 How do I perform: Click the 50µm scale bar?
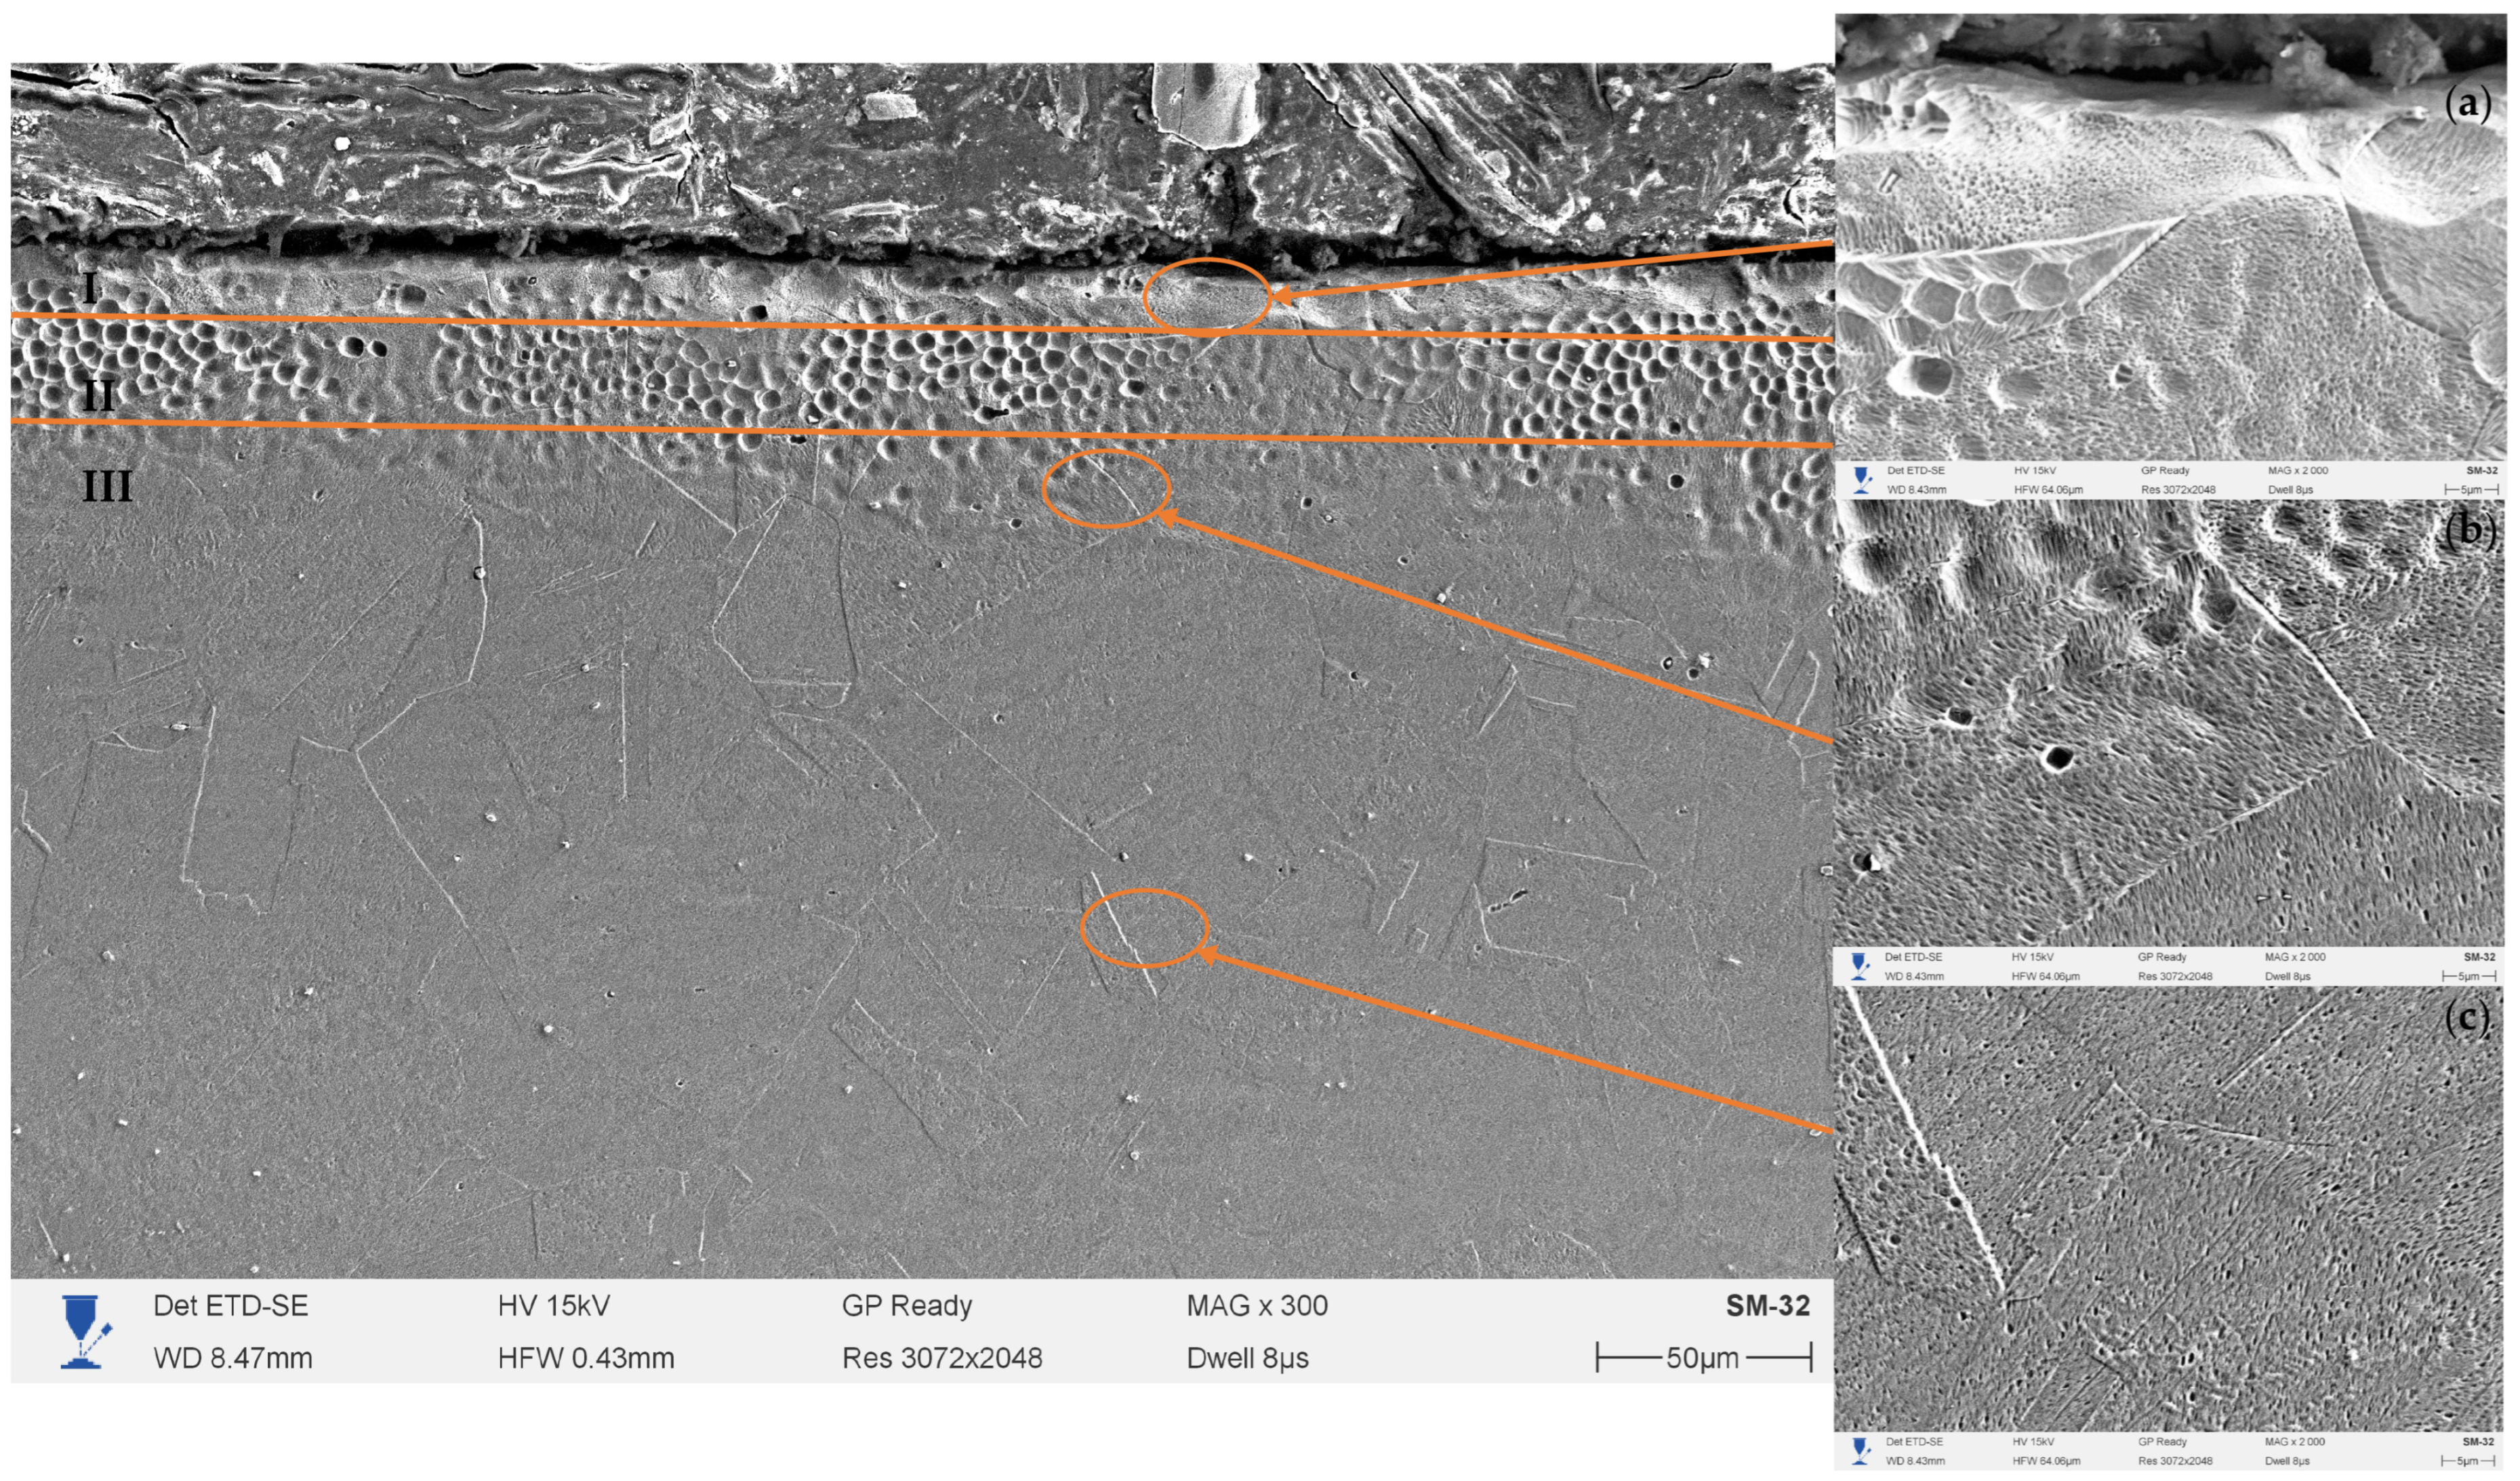[x=1703, y=1358]
